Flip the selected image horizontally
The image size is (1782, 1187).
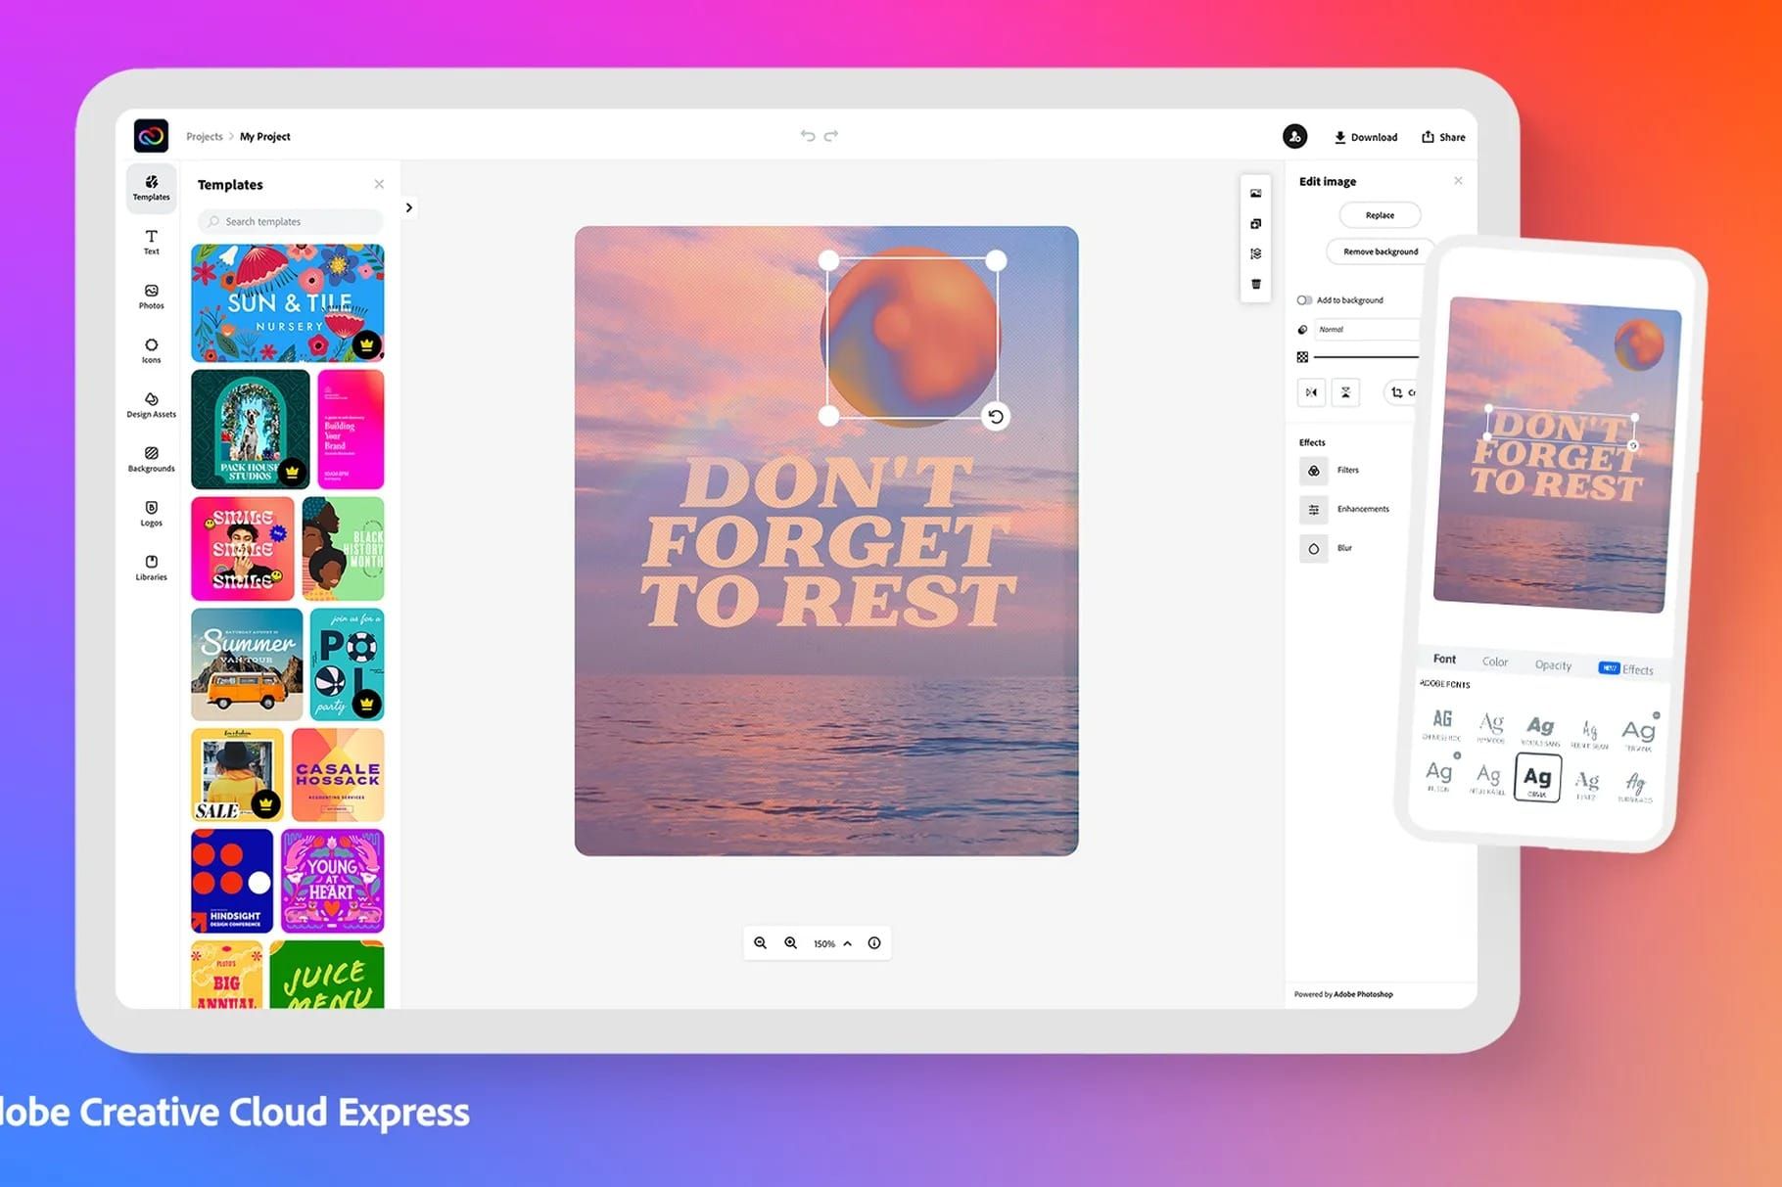(x=1311, y=391)
